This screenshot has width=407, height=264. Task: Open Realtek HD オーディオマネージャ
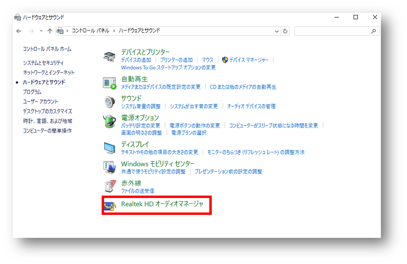pos(162,204)
